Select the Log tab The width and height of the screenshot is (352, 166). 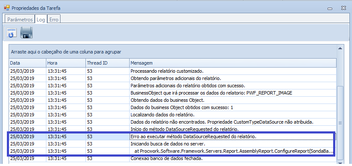coord(41,19)
